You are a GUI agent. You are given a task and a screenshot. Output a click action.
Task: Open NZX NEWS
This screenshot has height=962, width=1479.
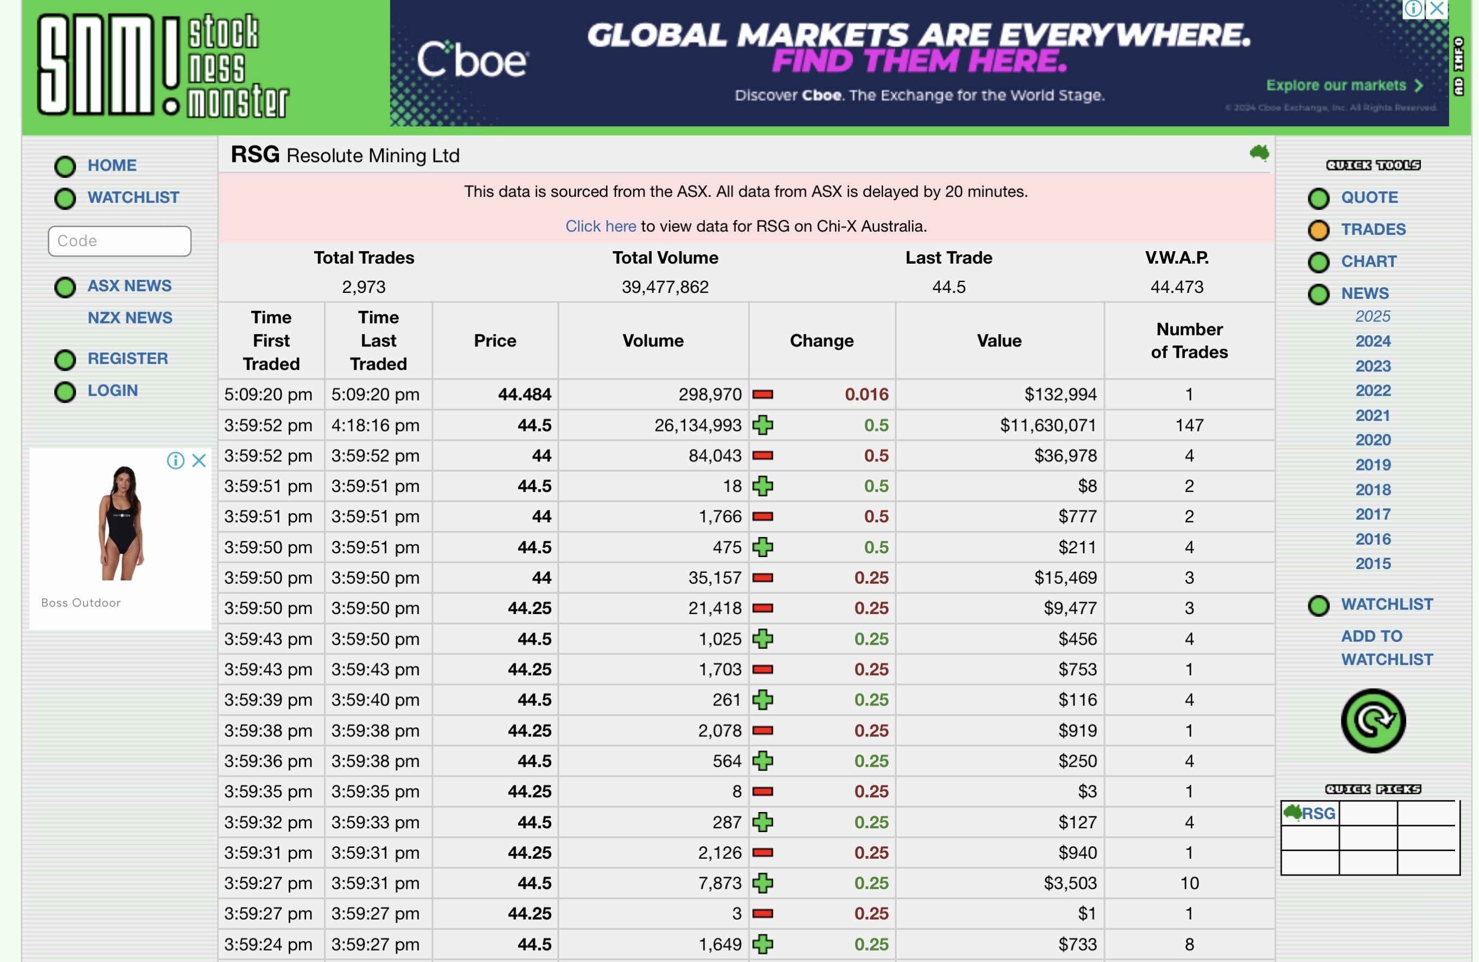tap(130, 317)
